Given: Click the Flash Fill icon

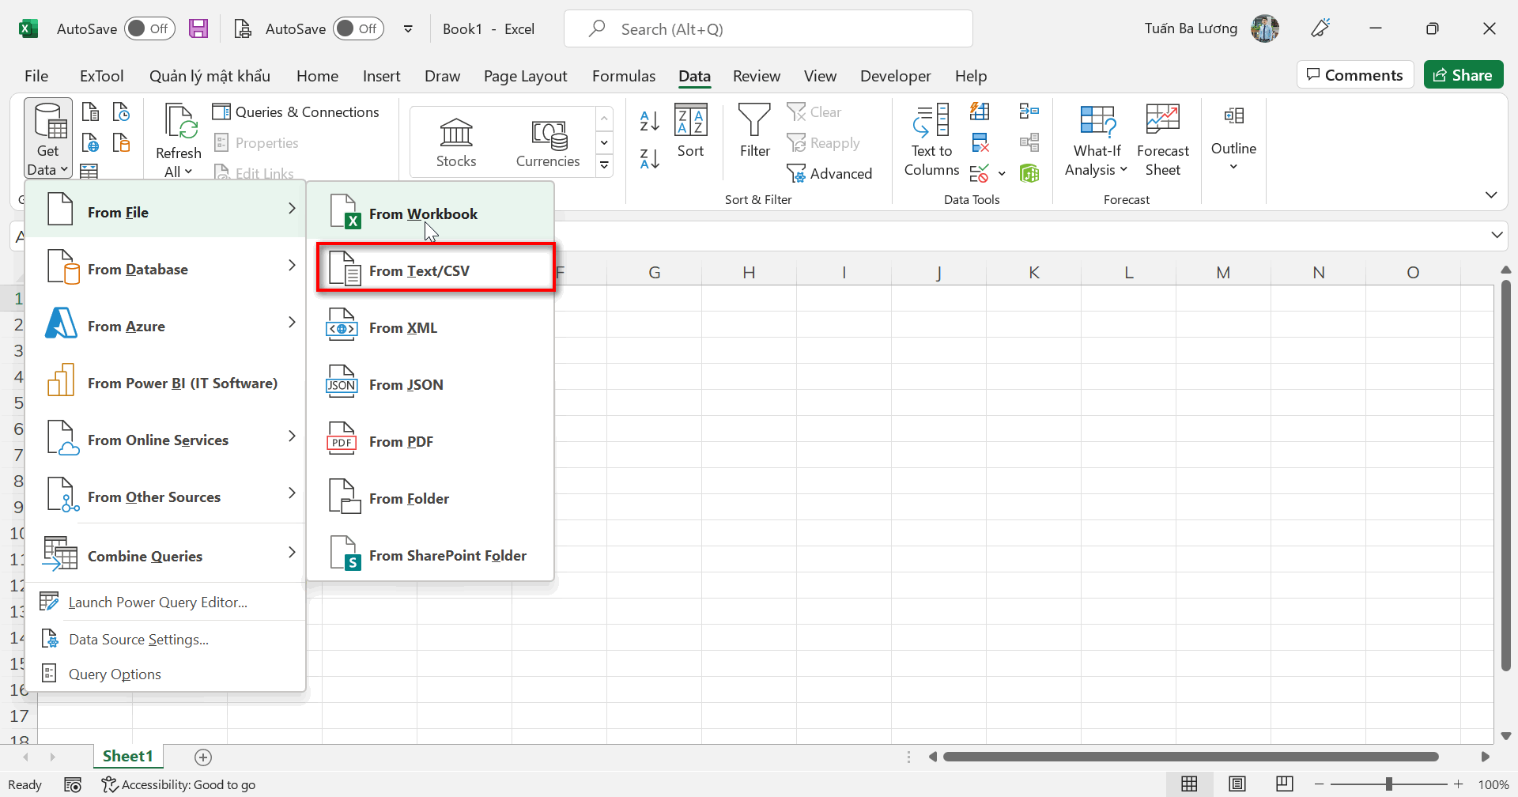Looking at the screenshot, I should click(x=980, y=111).
